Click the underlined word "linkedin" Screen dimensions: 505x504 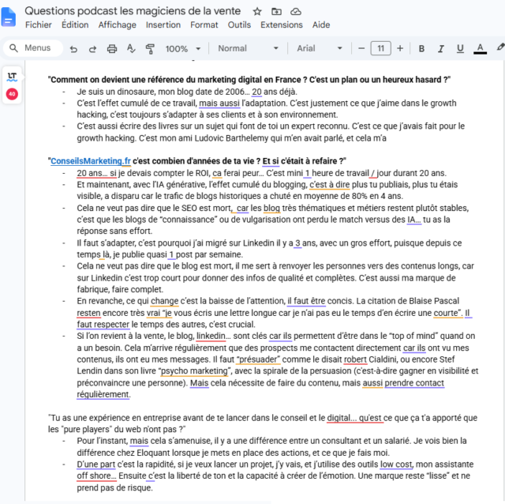click(211, 336)
